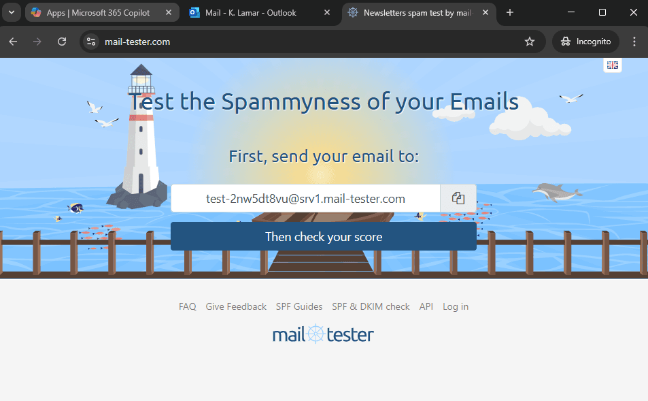Click the test email address input field
The width and height of the screenshot is (648, 401).
pyautogui.click(x=306, y=198)
